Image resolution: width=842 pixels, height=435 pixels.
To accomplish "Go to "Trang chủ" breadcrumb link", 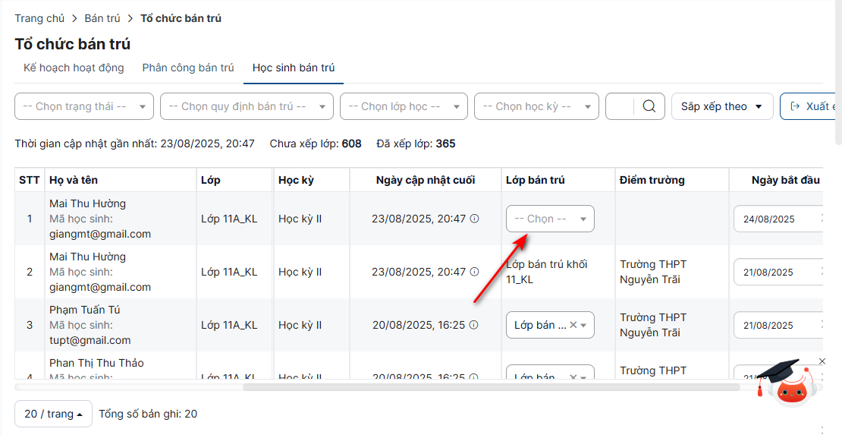I will (x=39, y=18).
